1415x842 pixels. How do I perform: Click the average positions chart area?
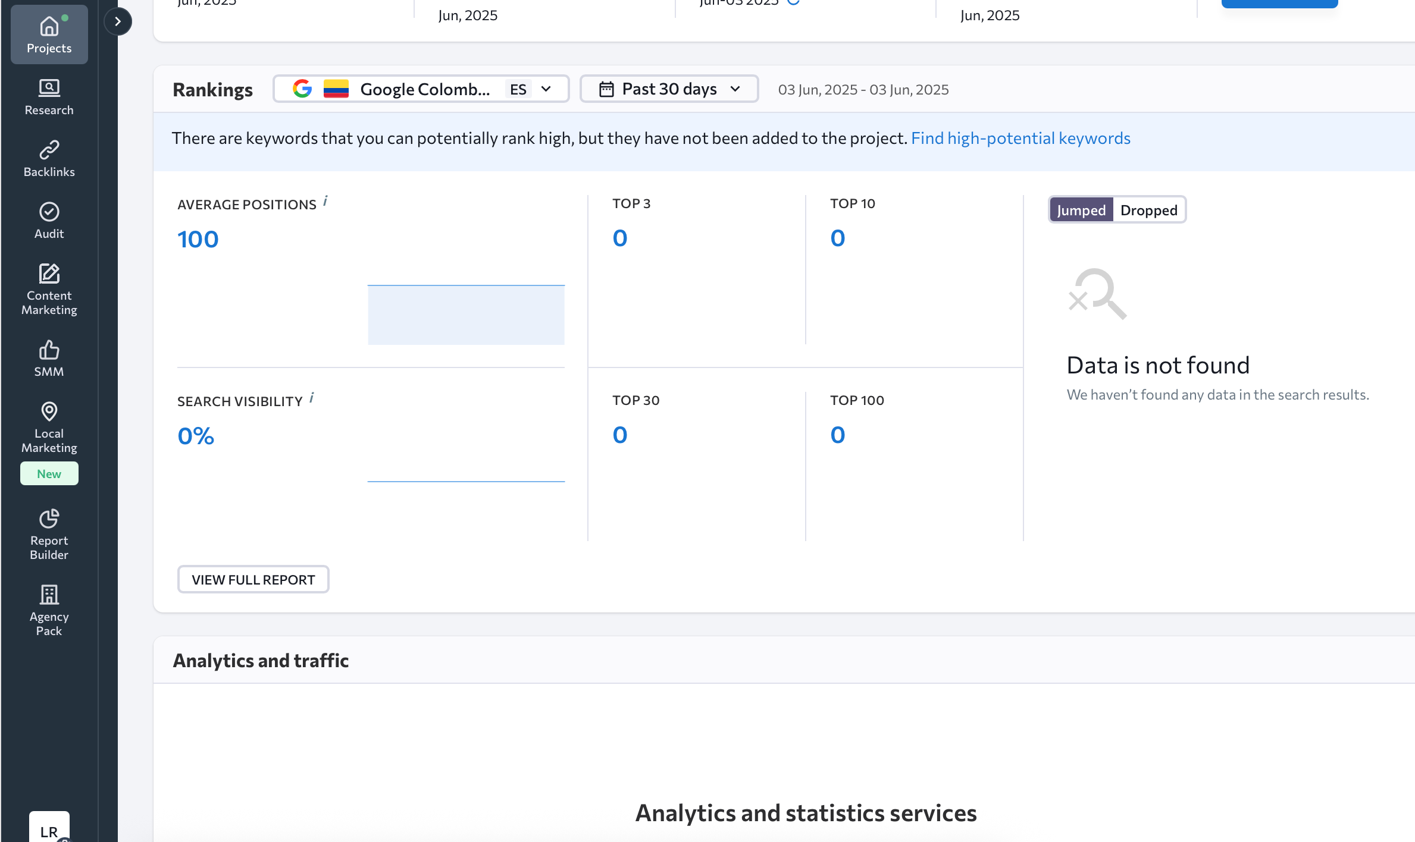tap(466, 315)
